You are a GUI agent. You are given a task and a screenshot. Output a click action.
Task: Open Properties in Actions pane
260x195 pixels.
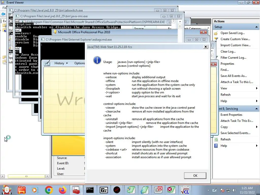(x=227, y=64)
